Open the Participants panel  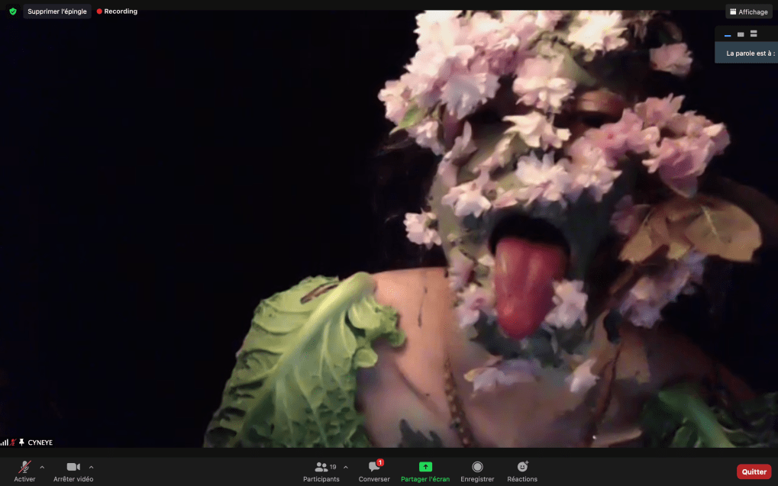tap(321, 467)
